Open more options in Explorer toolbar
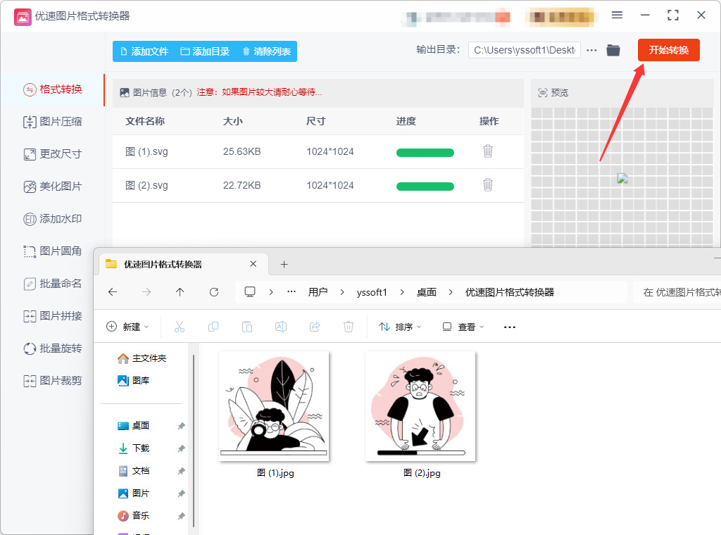The width and height of the screenshot is (721, 535). click(510, 327)
